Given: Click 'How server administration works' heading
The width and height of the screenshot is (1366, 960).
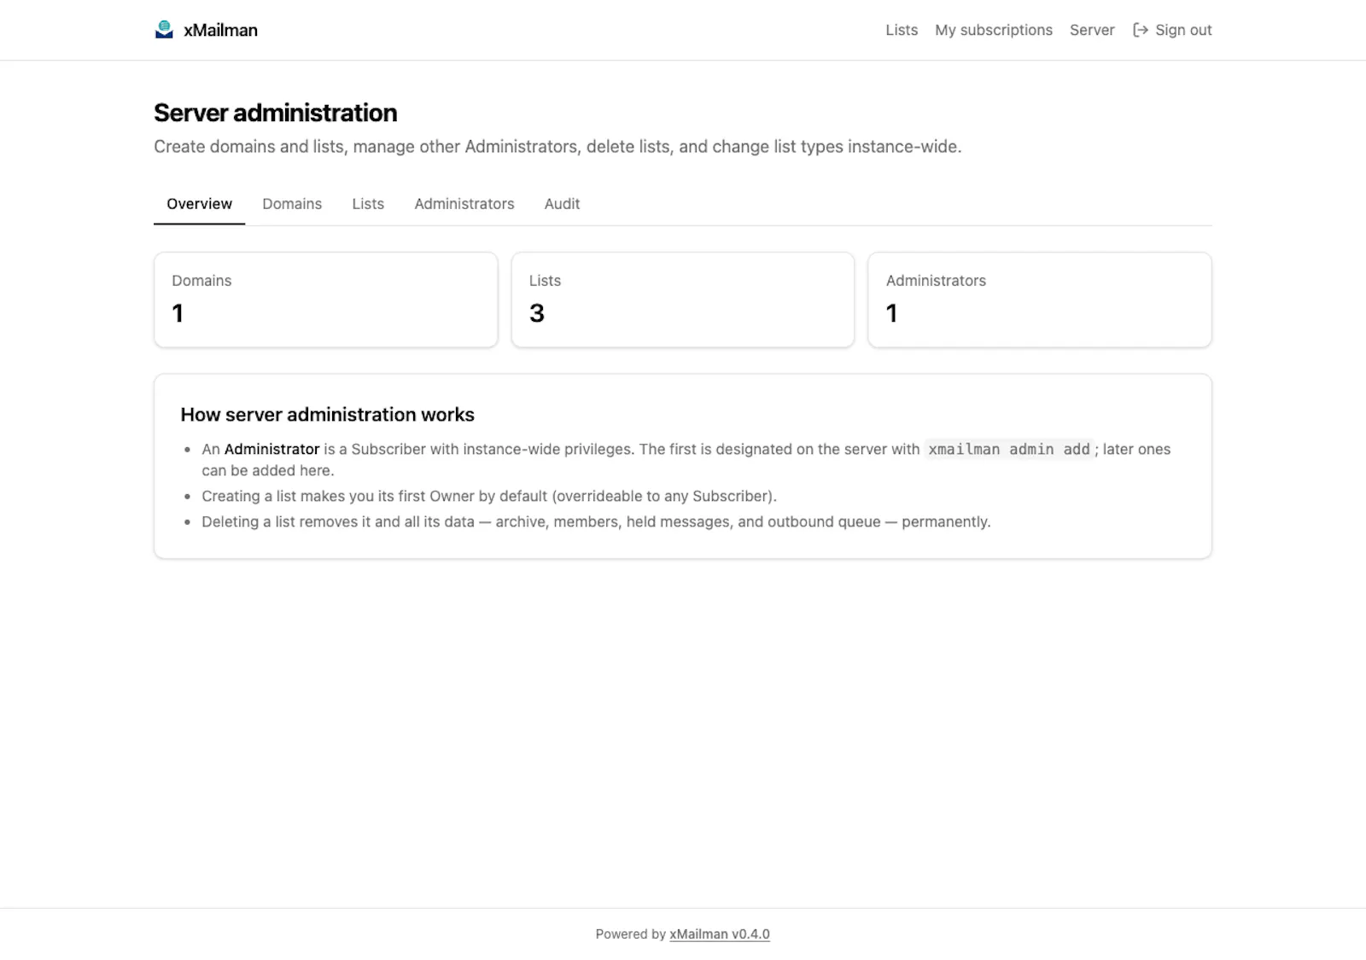Looking at the screenshot, I should point(327,415).
